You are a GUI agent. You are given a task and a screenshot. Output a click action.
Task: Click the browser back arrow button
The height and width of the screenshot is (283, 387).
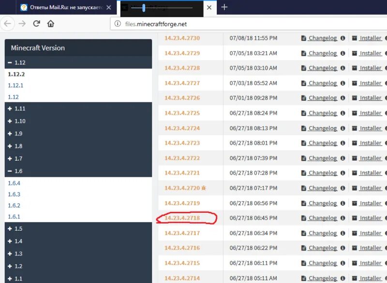(x=7, y=24)
